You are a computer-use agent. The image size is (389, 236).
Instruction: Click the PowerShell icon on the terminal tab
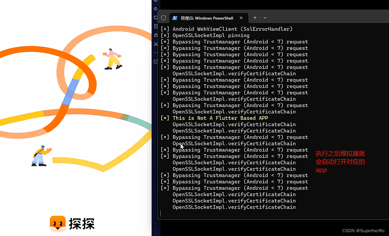click(x=175, y=18)
